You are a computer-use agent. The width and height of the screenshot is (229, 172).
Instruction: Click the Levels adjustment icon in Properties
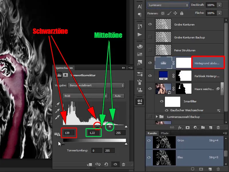(59, 75)
